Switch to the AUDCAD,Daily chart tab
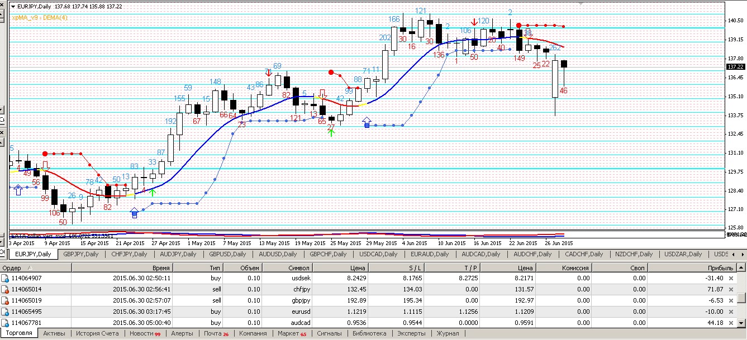The image size is (747, 340). [x=480, y=254]
